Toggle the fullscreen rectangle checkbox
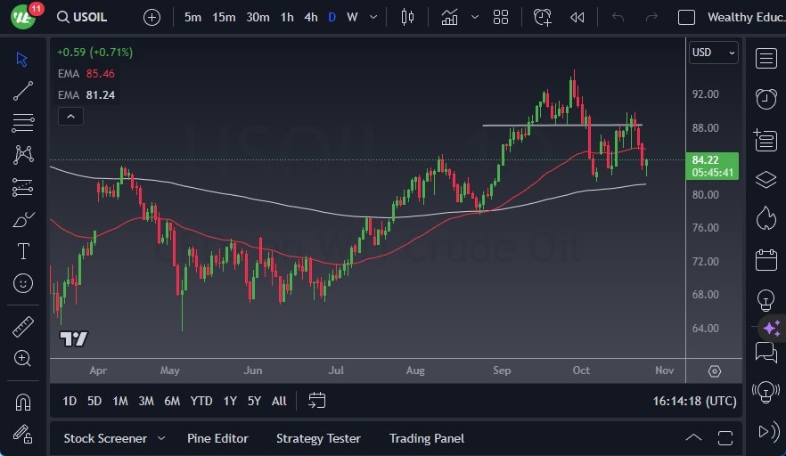The width and height of the screenshot is (786, 456). tap(686, 17)
